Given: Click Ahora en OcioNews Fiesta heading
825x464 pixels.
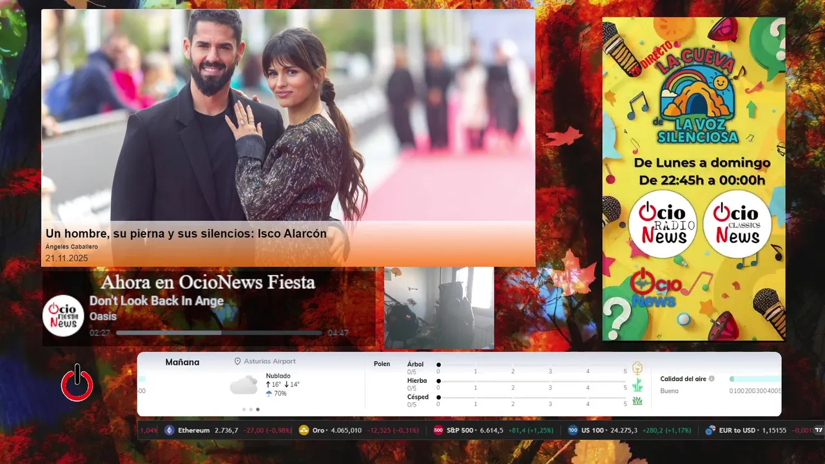Looking at the screenshot, I should tap(208, 282).
